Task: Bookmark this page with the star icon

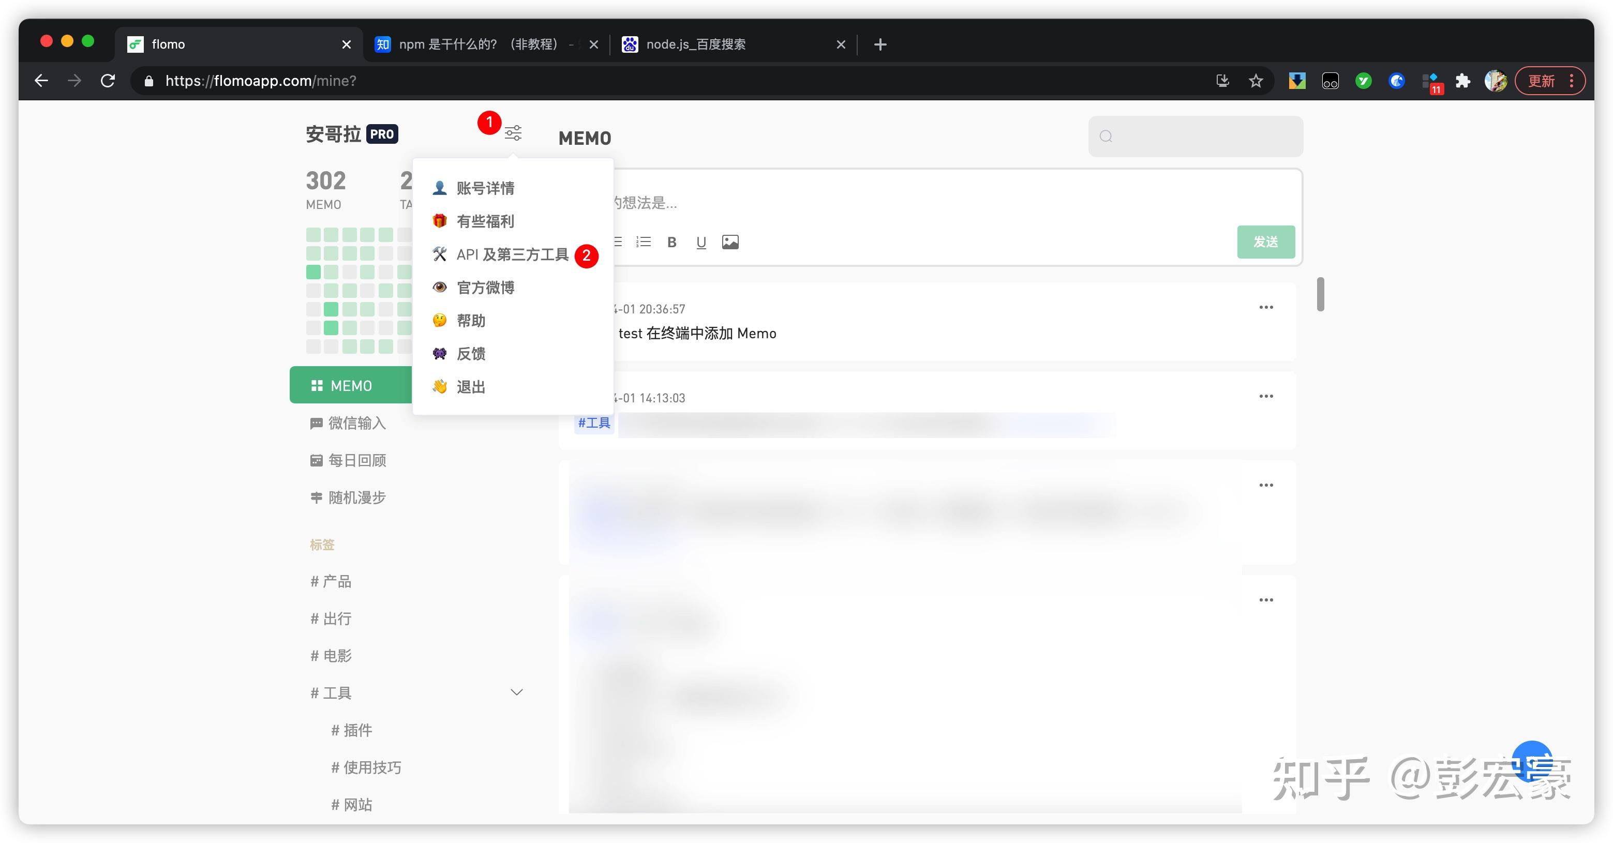Action: coord(1256,81)
